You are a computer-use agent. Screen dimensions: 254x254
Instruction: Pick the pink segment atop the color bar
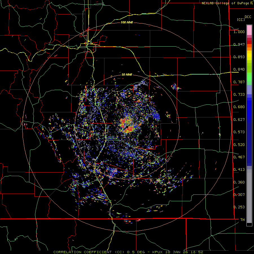click(249, 30)
